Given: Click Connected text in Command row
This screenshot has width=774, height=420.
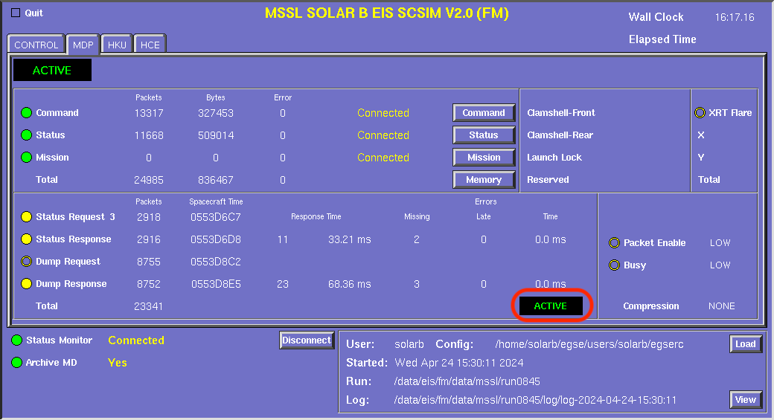Looking at the screenshot, I should 383,113.
